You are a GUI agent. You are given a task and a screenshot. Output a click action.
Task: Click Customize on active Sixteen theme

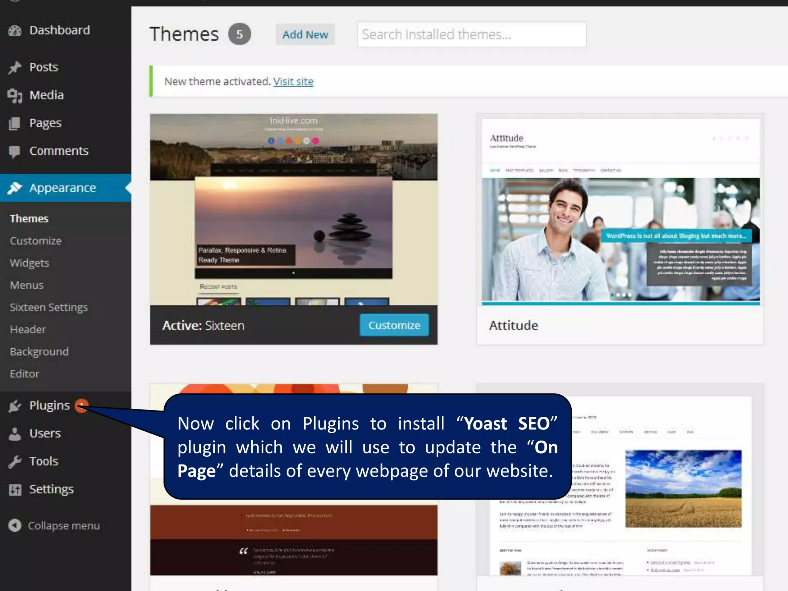point(394,326)
